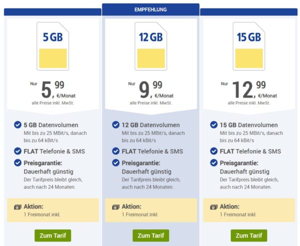Click the 9,99 €/Monat price
This screenshot has height=246, width=300.
coord(150,90)
